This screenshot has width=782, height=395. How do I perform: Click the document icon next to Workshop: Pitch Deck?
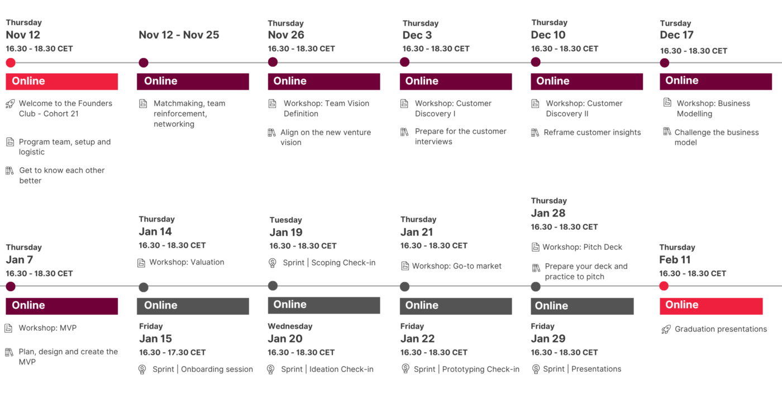(x=536, y=247)
